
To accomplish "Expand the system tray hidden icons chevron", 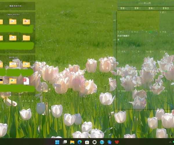I will coord(170,142).
